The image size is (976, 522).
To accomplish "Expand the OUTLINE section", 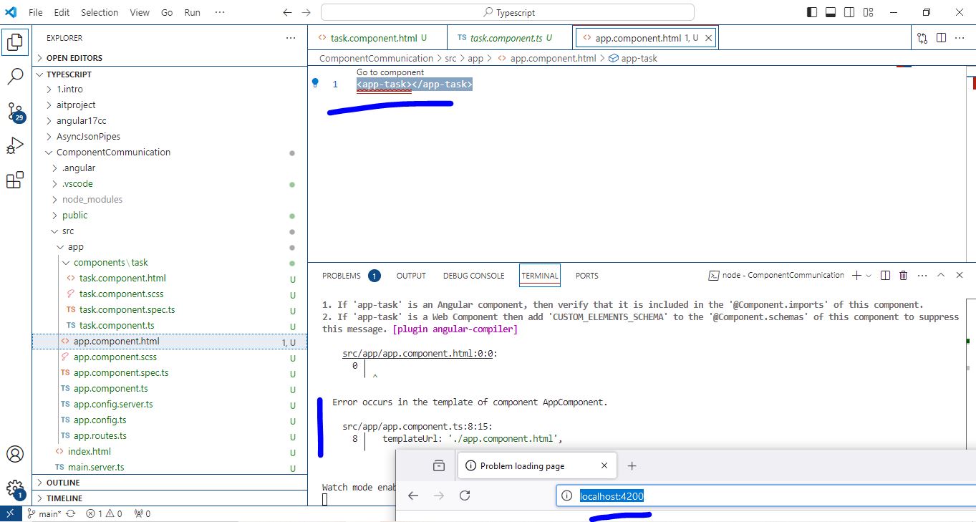I will [x=64, y=483].
